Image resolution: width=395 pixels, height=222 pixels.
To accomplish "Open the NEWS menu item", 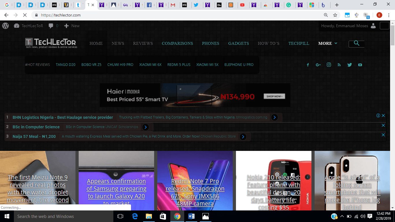I will click(x=118, y=43).
